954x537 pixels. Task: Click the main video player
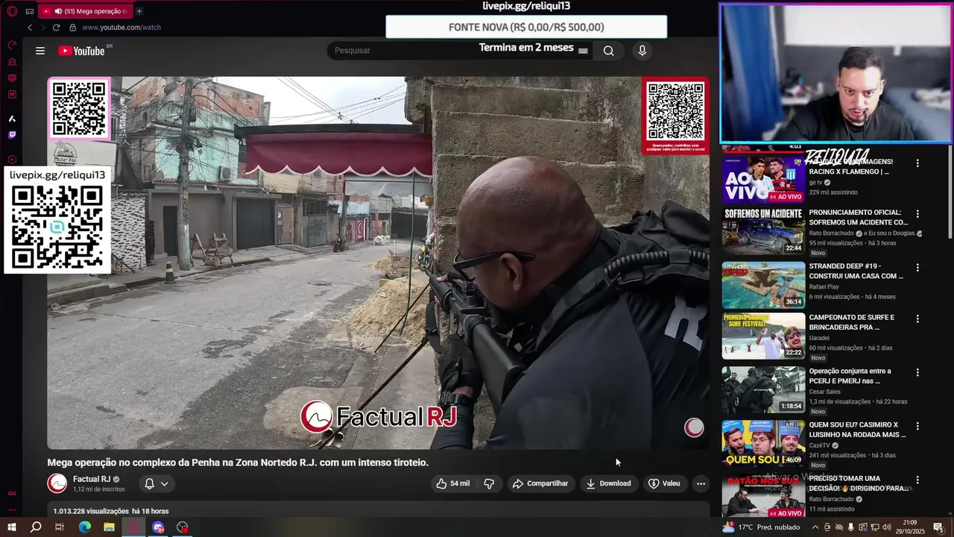click(x=379, y=263)
